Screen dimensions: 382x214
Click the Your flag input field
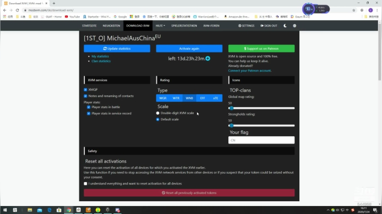coord(261,140)
